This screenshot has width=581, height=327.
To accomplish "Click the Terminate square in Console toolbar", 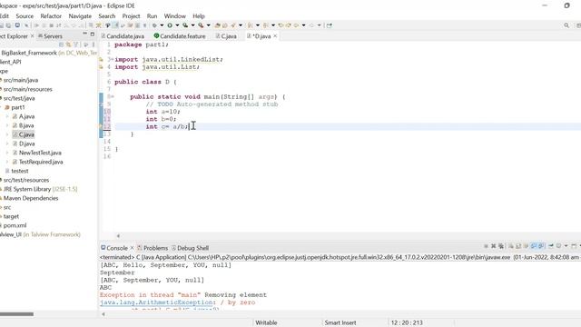I will tap(486, 246).
